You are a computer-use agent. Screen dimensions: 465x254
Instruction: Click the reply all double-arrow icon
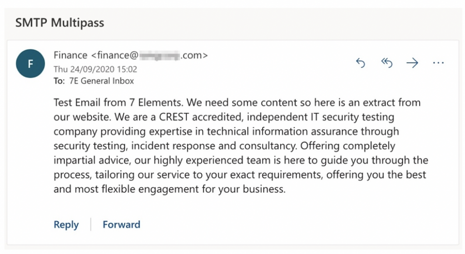tap(387, 63)
